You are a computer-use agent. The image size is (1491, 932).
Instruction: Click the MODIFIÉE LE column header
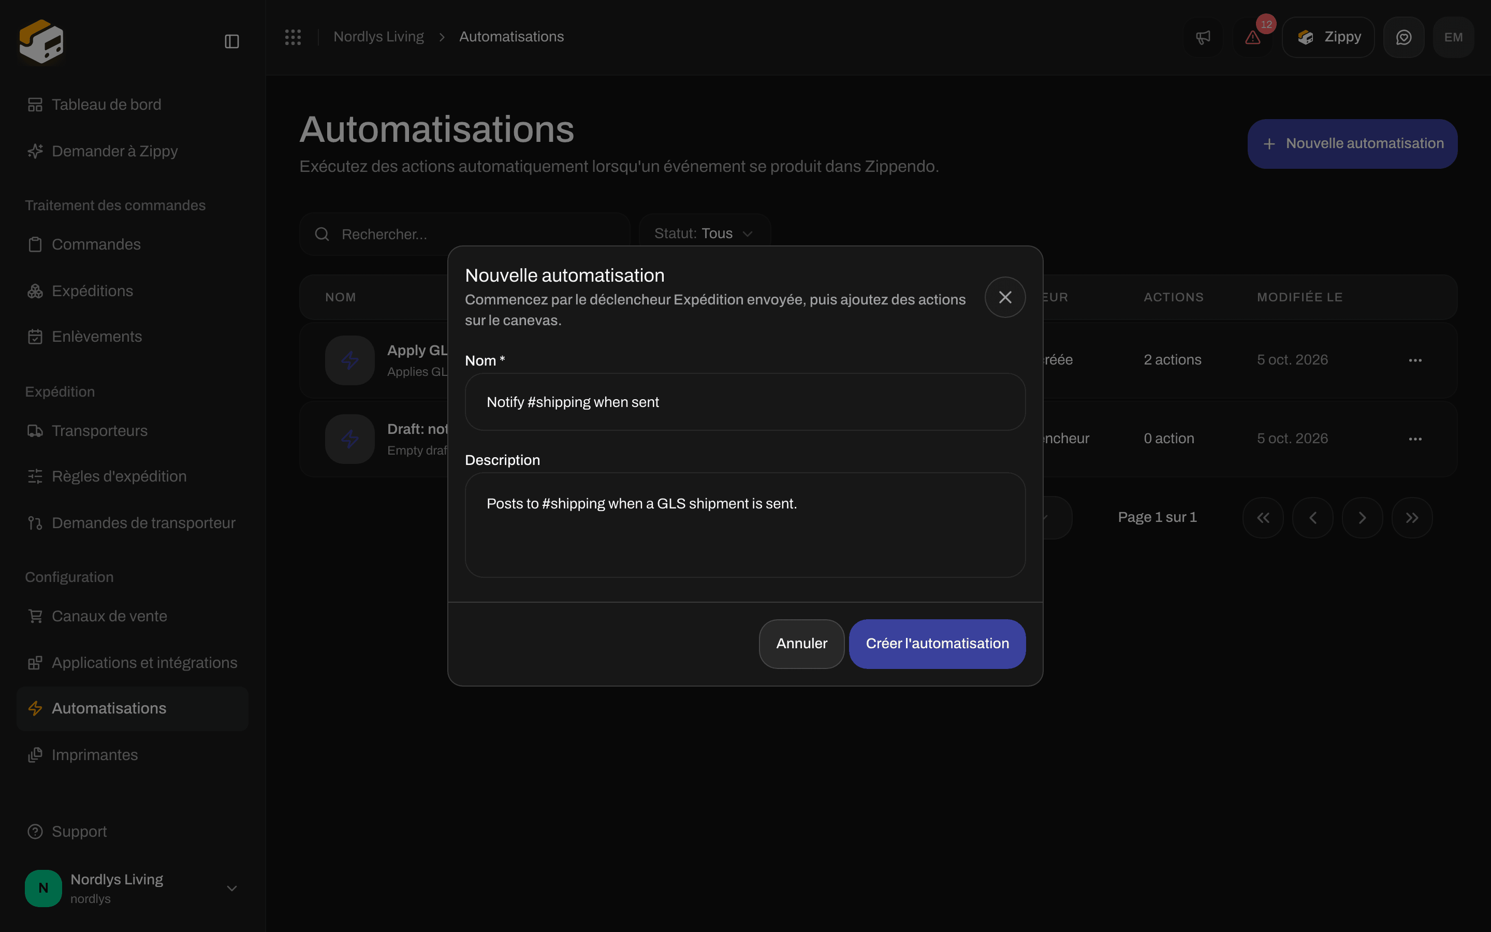point(1300,297)
